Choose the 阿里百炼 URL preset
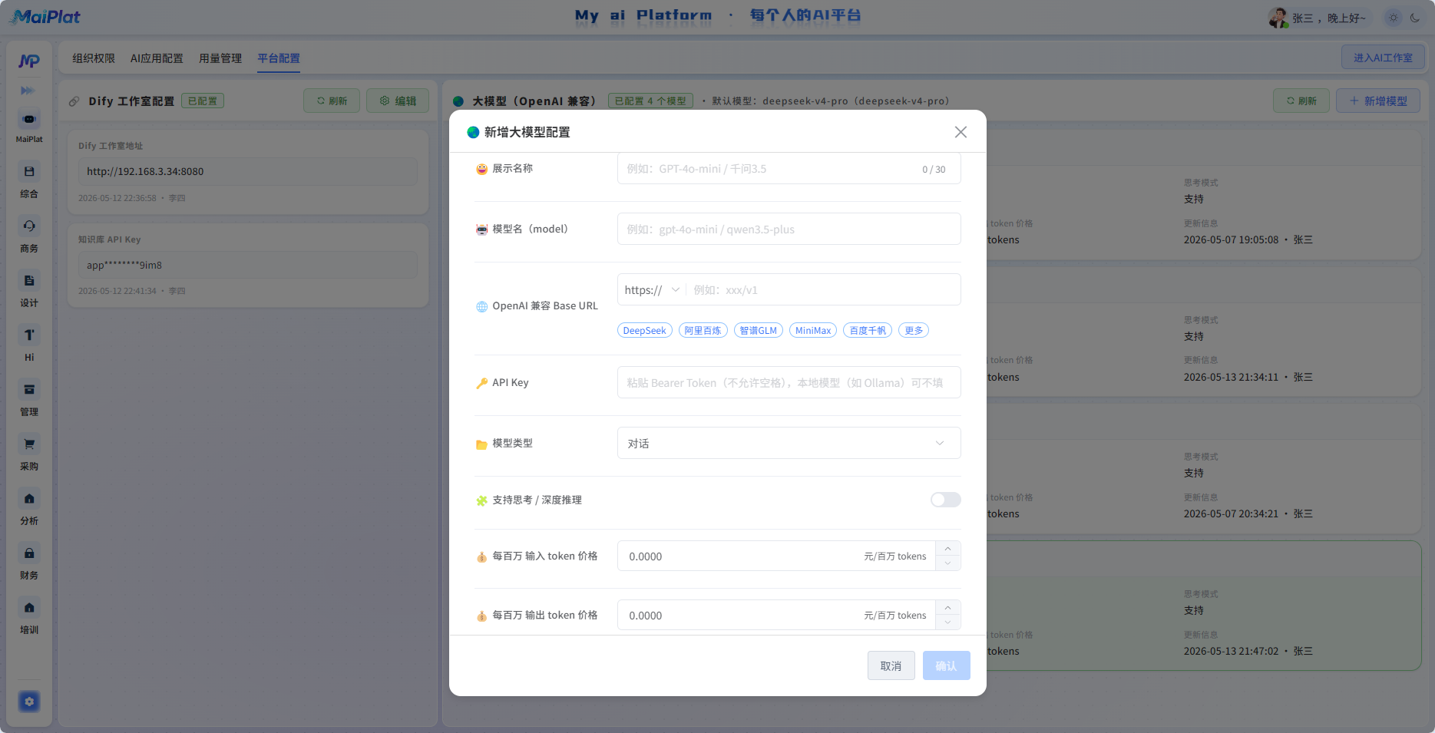Image resolution: width=1435 pixels, height=733 pixels. point(703,330)
